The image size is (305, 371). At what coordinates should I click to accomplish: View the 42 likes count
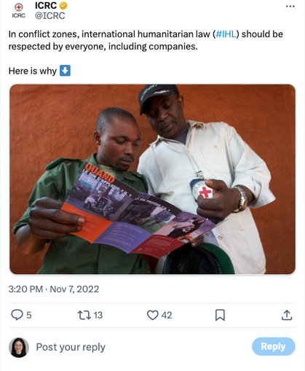(167, 315)
